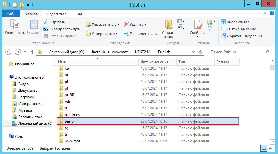The image size is (278, 154).
Task: Click the Копировать (Copy) ribbon icon
Action: 15,25
